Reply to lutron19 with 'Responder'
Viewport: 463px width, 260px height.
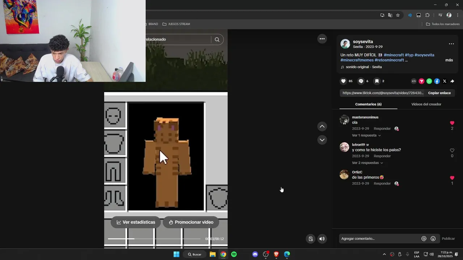click(382, 156)
